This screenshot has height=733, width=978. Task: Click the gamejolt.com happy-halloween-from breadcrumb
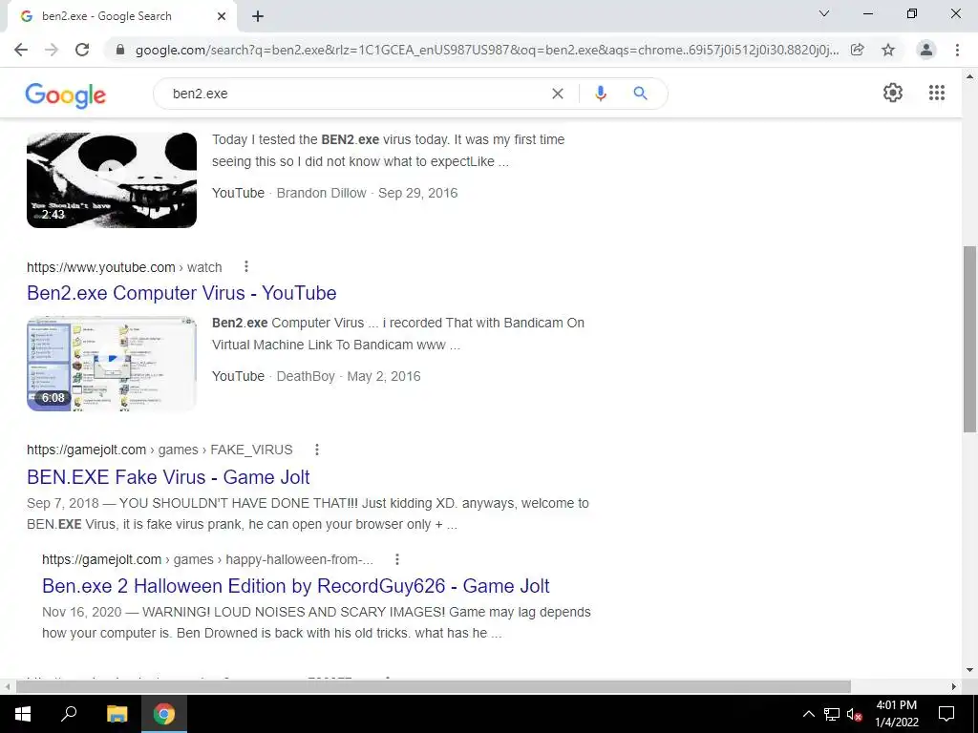point(207,559)
